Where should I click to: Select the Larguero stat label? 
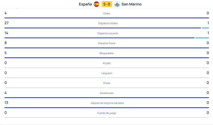point(106,73)
